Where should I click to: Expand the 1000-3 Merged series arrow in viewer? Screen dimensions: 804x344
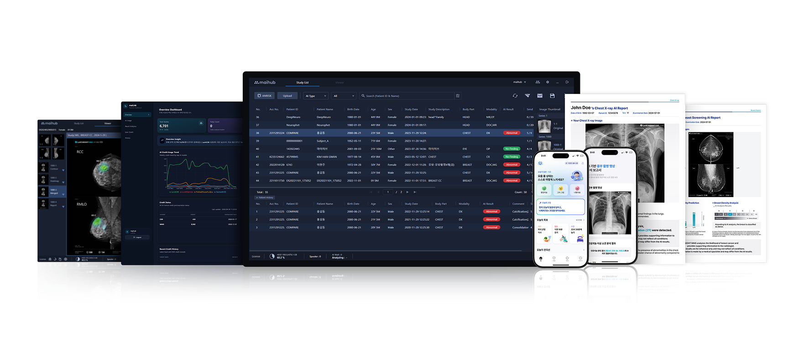(63, 194)
